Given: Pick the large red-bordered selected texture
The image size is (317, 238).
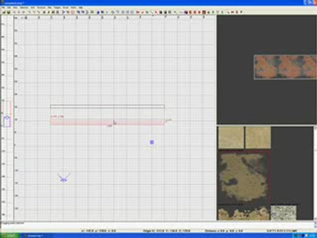Looking at the screenshot, I should point(243,177).
